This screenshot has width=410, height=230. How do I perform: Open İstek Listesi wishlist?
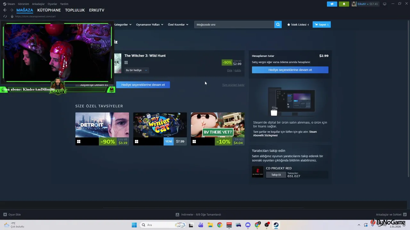(x=298, y=25)
